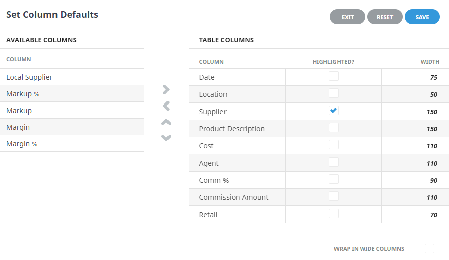Click the Product Description width field
Viewport: 449px width, 260px height.
[x=431, y=129]
